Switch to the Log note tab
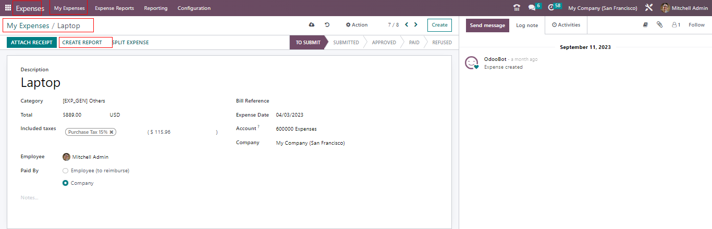The height and width of the screenshot is (229, 712). [x=527, y=25]
